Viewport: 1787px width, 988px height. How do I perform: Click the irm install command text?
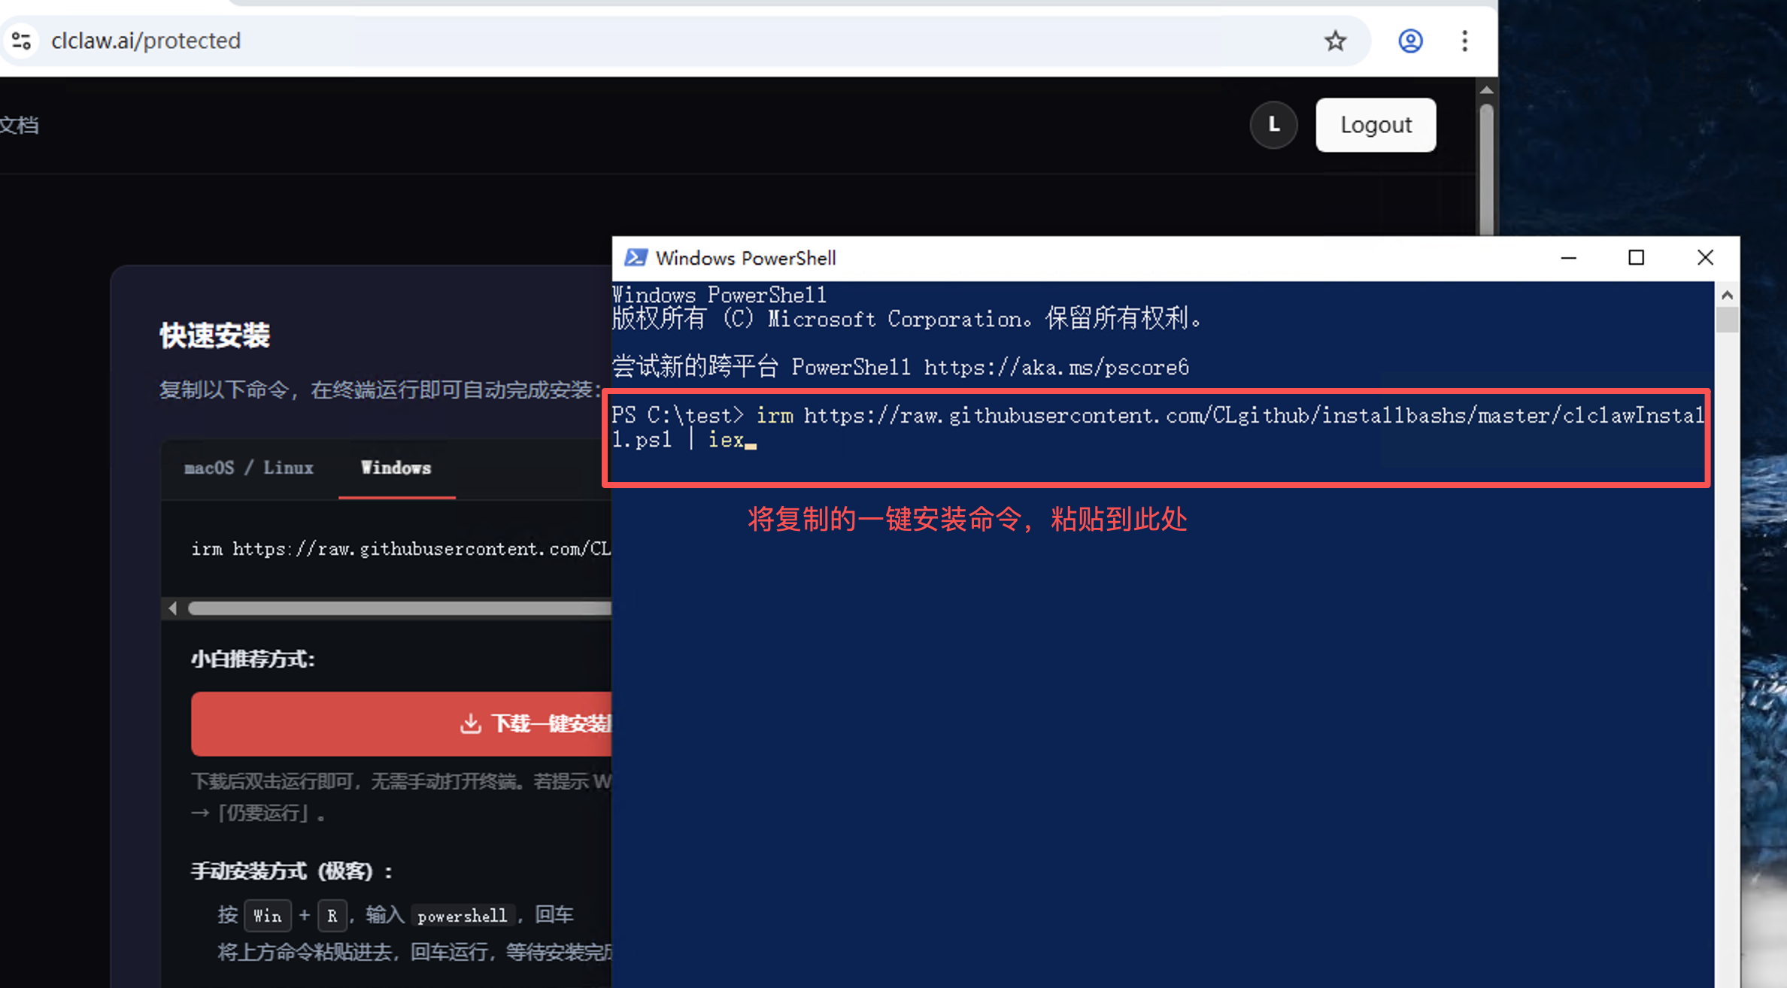[400, 549]
